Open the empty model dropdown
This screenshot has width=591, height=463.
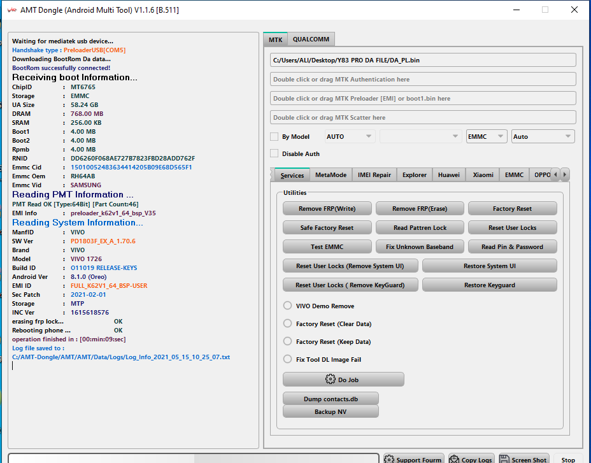(x=420, y=136)
